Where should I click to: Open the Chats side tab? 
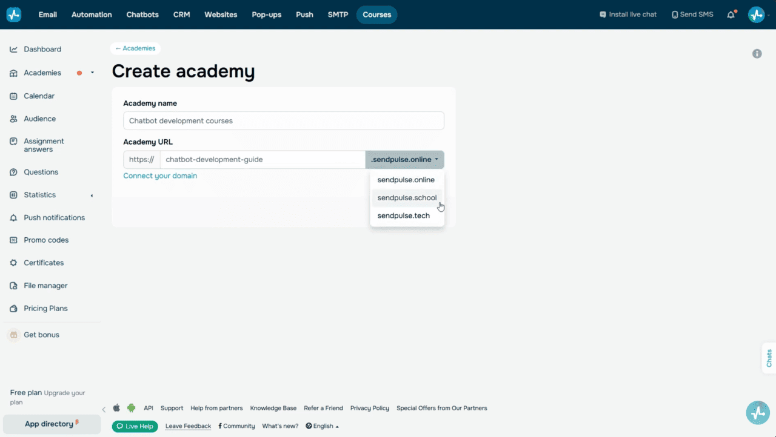click(x=769, y=358)
